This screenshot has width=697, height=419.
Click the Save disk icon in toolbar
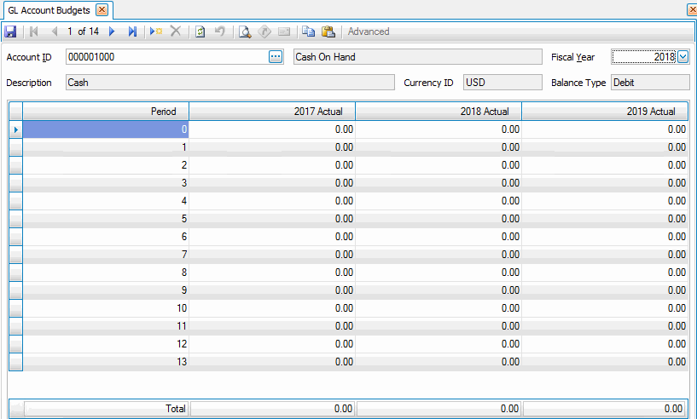(x=10, y=32)
